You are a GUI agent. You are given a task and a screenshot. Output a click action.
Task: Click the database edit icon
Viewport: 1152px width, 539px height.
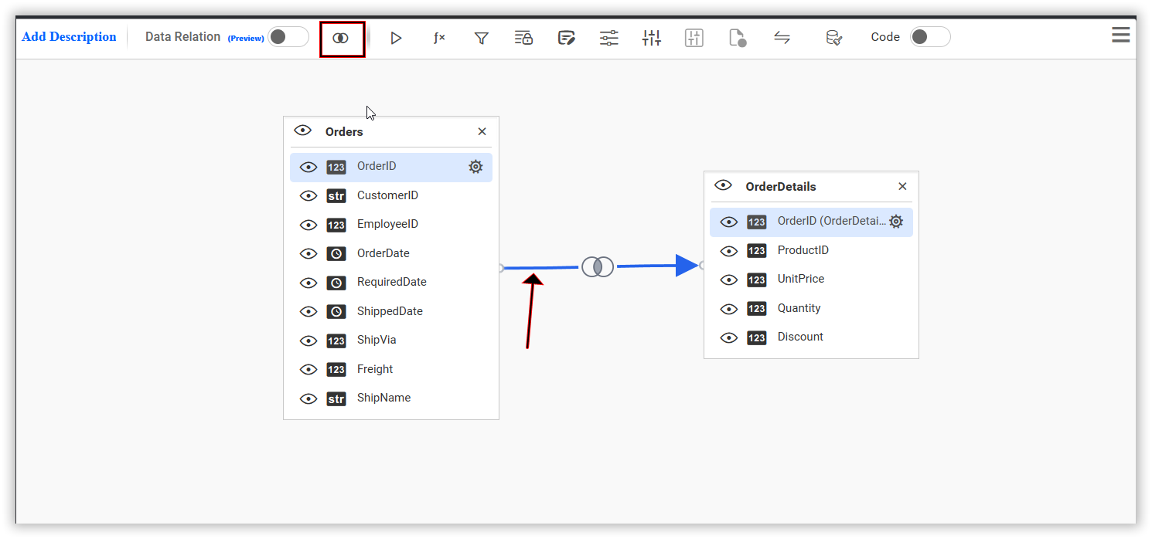point(833,38)
